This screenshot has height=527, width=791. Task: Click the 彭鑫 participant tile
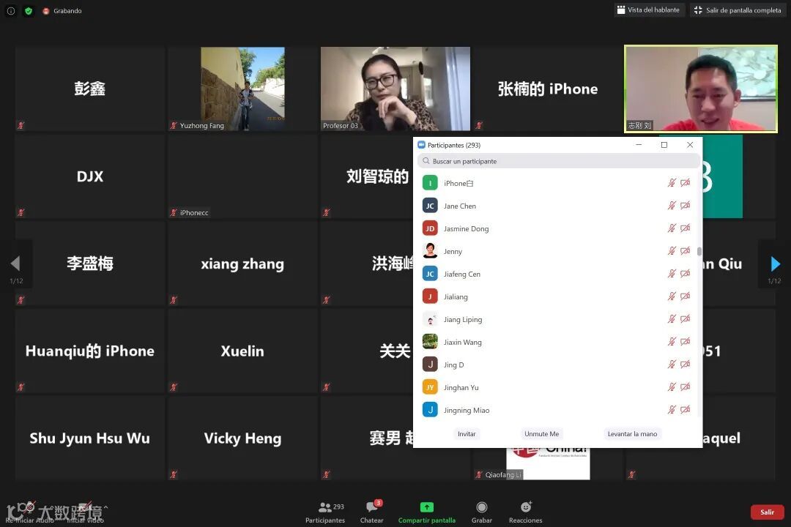pyautogui.click(x=90, y=89)
